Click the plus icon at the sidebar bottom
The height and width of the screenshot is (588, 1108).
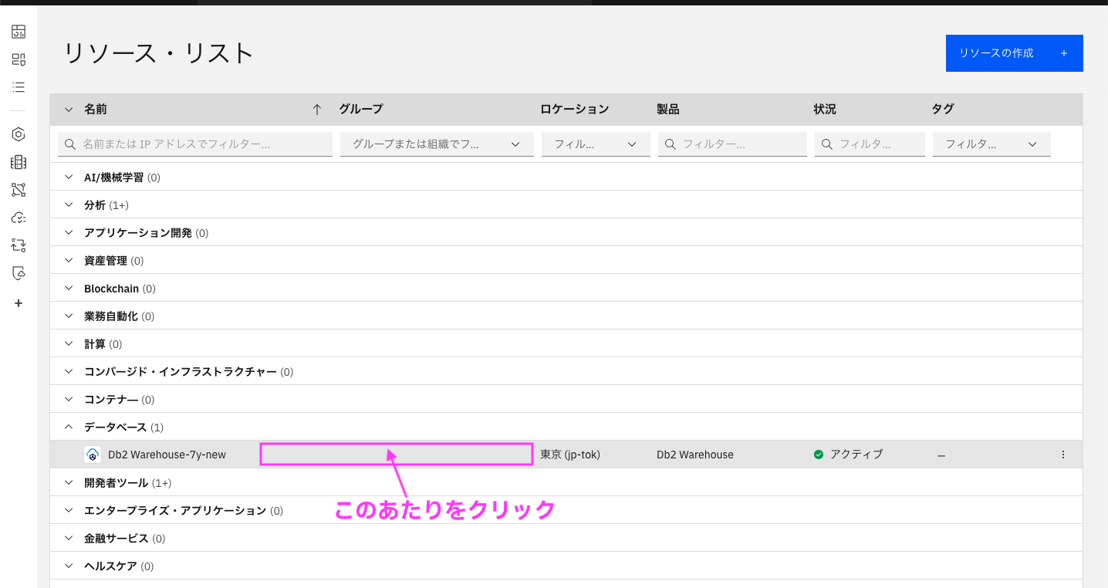click(19, 303)
